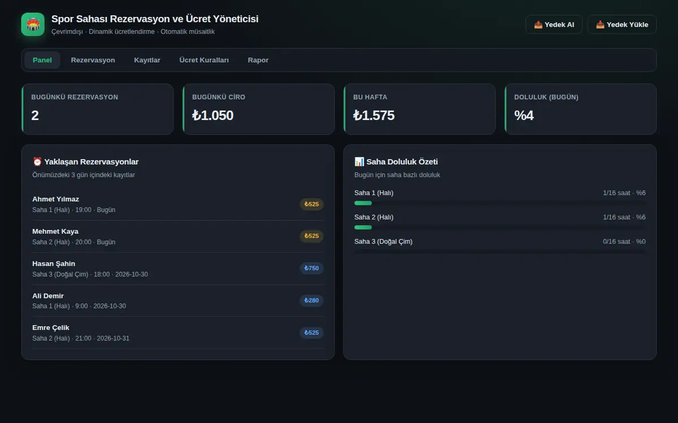Click the ₺525 price badge for Ahmet Yılmaz

311,204
